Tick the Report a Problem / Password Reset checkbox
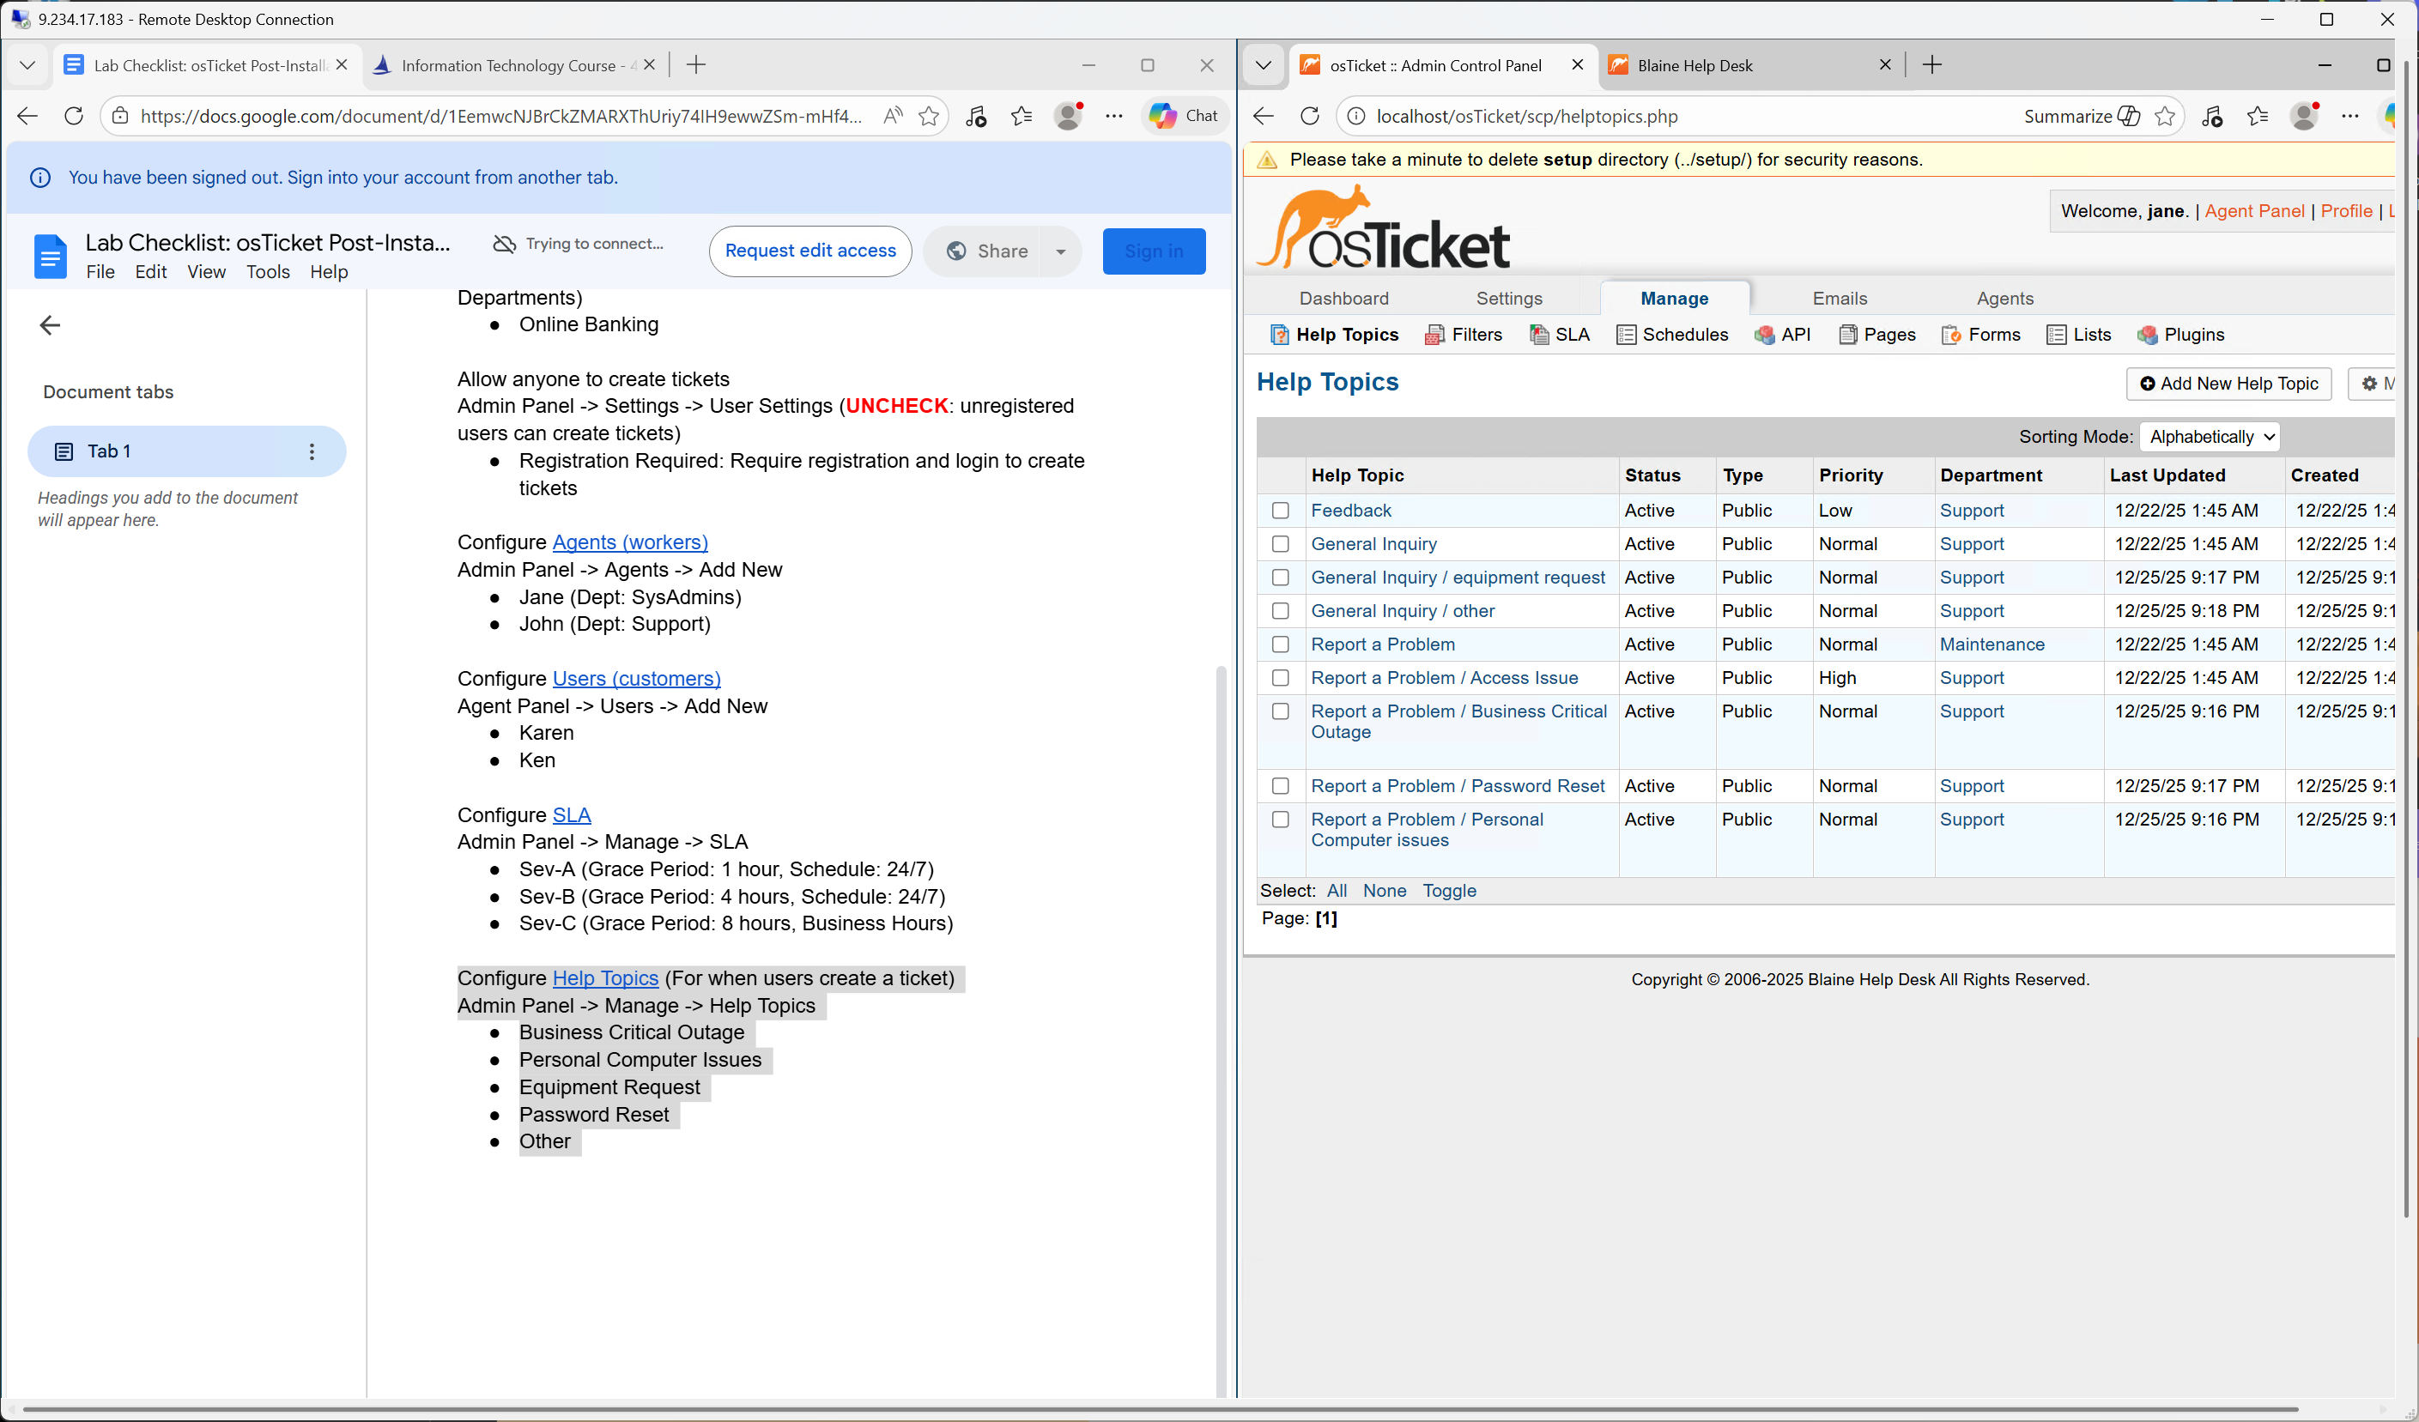2419x1422 pixels. click(1281, 786)
